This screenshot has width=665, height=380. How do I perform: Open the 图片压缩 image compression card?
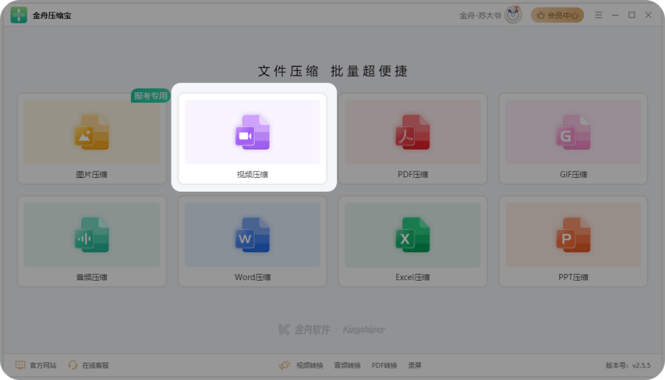coord(92,139)
